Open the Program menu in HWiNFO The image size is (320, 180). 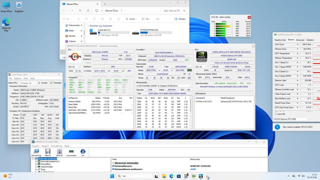click(36, 146)
